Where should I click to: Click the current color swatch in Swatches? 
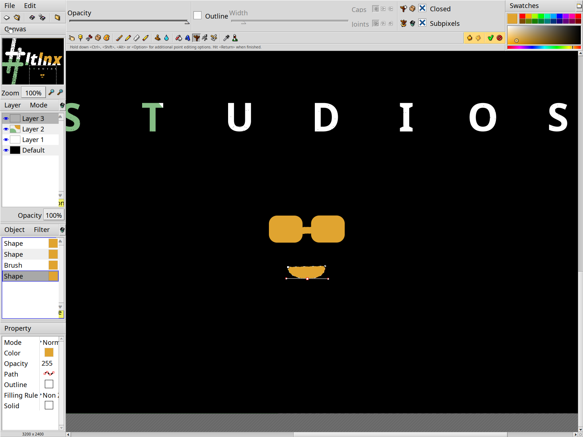(512, 19)
